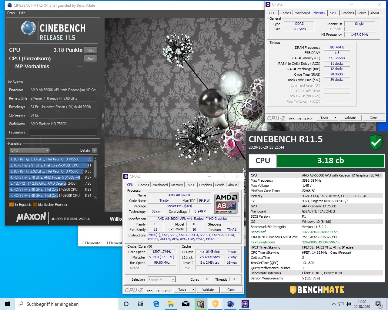This screenshot has height=310, width=388.
Task: Click the Information input field in Cinebench
Action: pos(63,132)
